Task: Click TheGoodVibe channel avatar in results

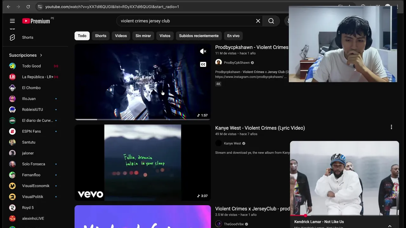Action: 219,224
